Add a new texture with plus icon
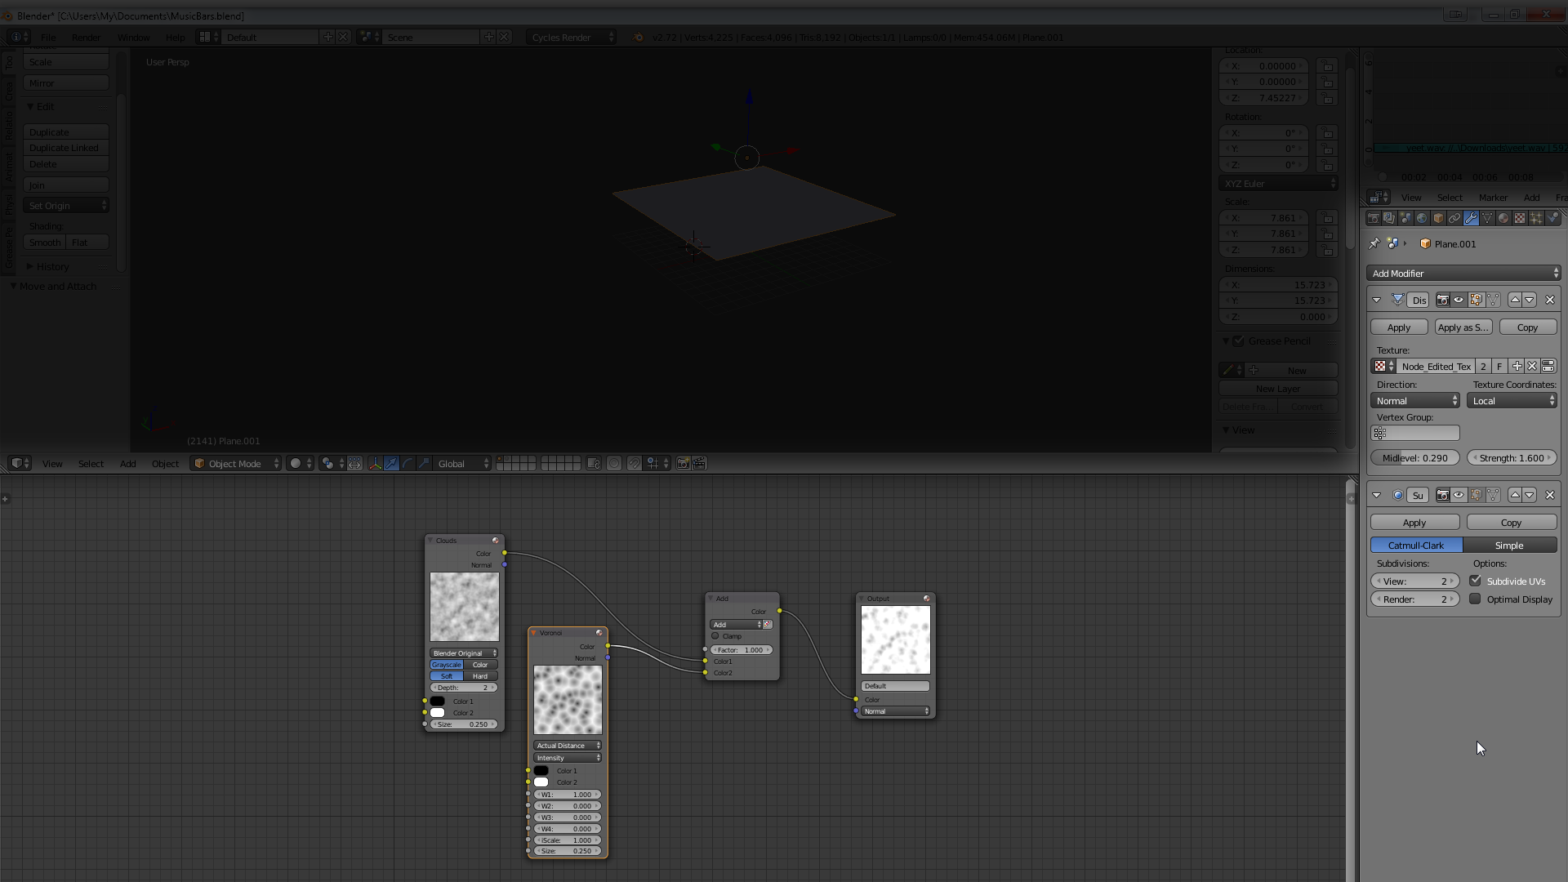1568x882 pixels. coord(1517,366)
